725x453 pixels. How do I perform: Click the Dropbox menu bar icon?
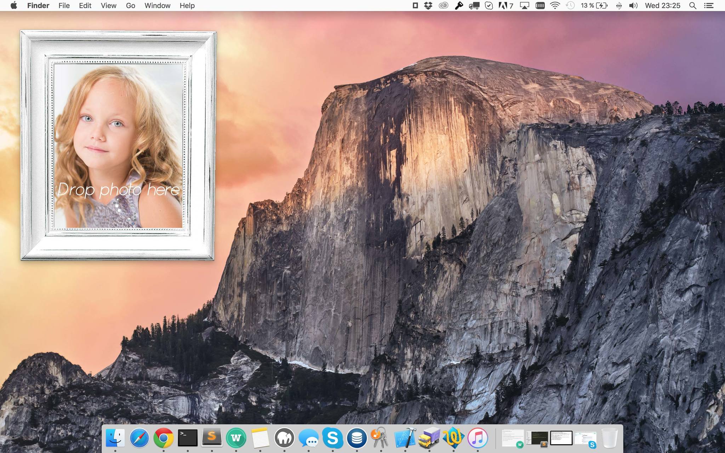(428, 6)
